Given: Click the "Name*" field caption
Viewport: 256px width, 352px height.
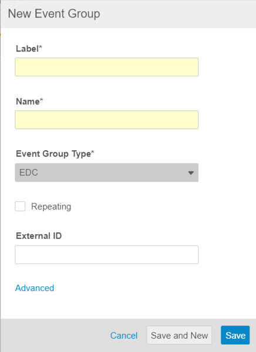Looking at the screenshot, I should pyautogui.click(x=29, y=101).
